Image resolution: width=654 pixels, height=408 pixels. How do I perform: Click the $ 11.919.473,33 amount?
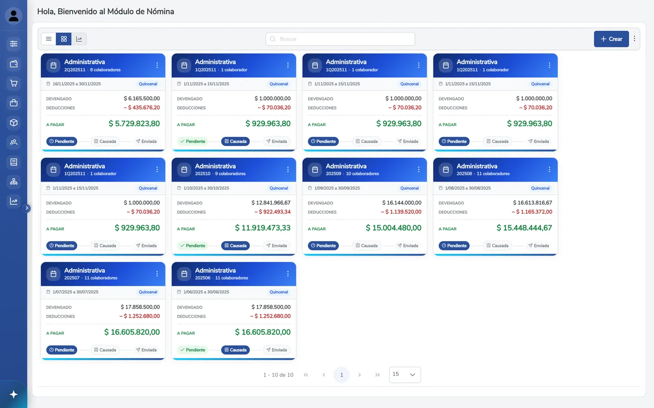(x=263, y=228)
